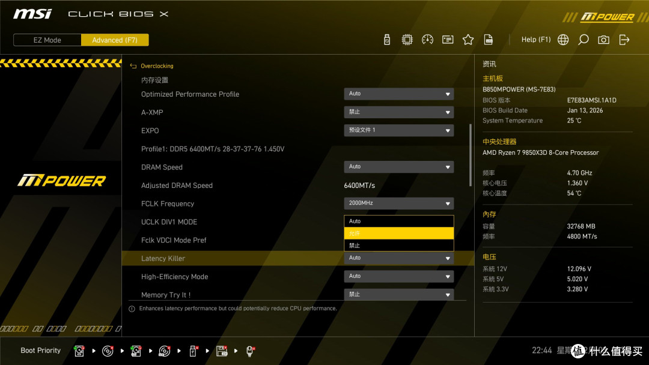This screenshot has width=649, height=365.
Task: Open the DRAM Speed dropdown
Action: (x=398, y=166)
